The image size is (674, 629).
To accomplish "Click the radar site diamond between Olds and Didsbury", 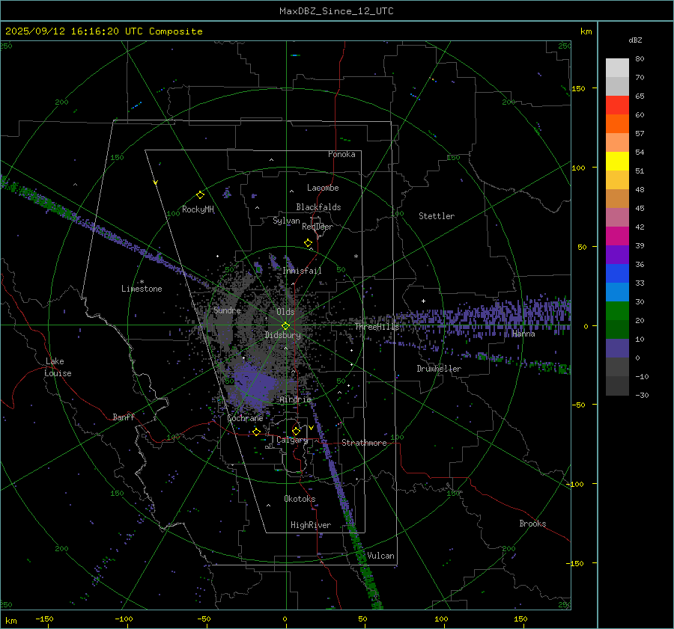I will tap(286, 326).
